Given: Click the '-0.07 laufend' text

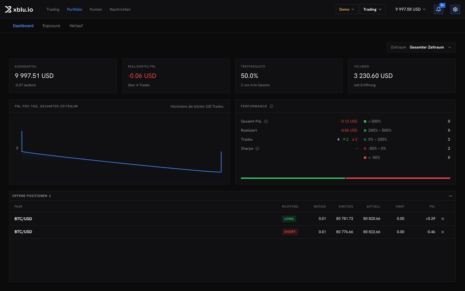Looking at the screenshot, I should click(25, 85).
